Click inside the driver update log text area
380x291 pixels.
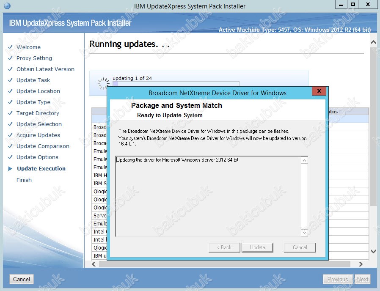208,196
